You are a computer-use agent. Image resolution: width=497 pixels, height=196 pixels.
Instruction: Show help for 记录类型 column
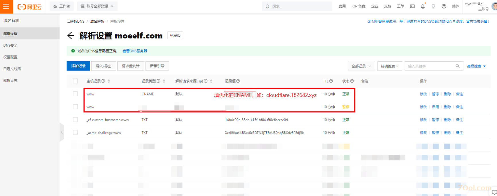coord(158,81)
